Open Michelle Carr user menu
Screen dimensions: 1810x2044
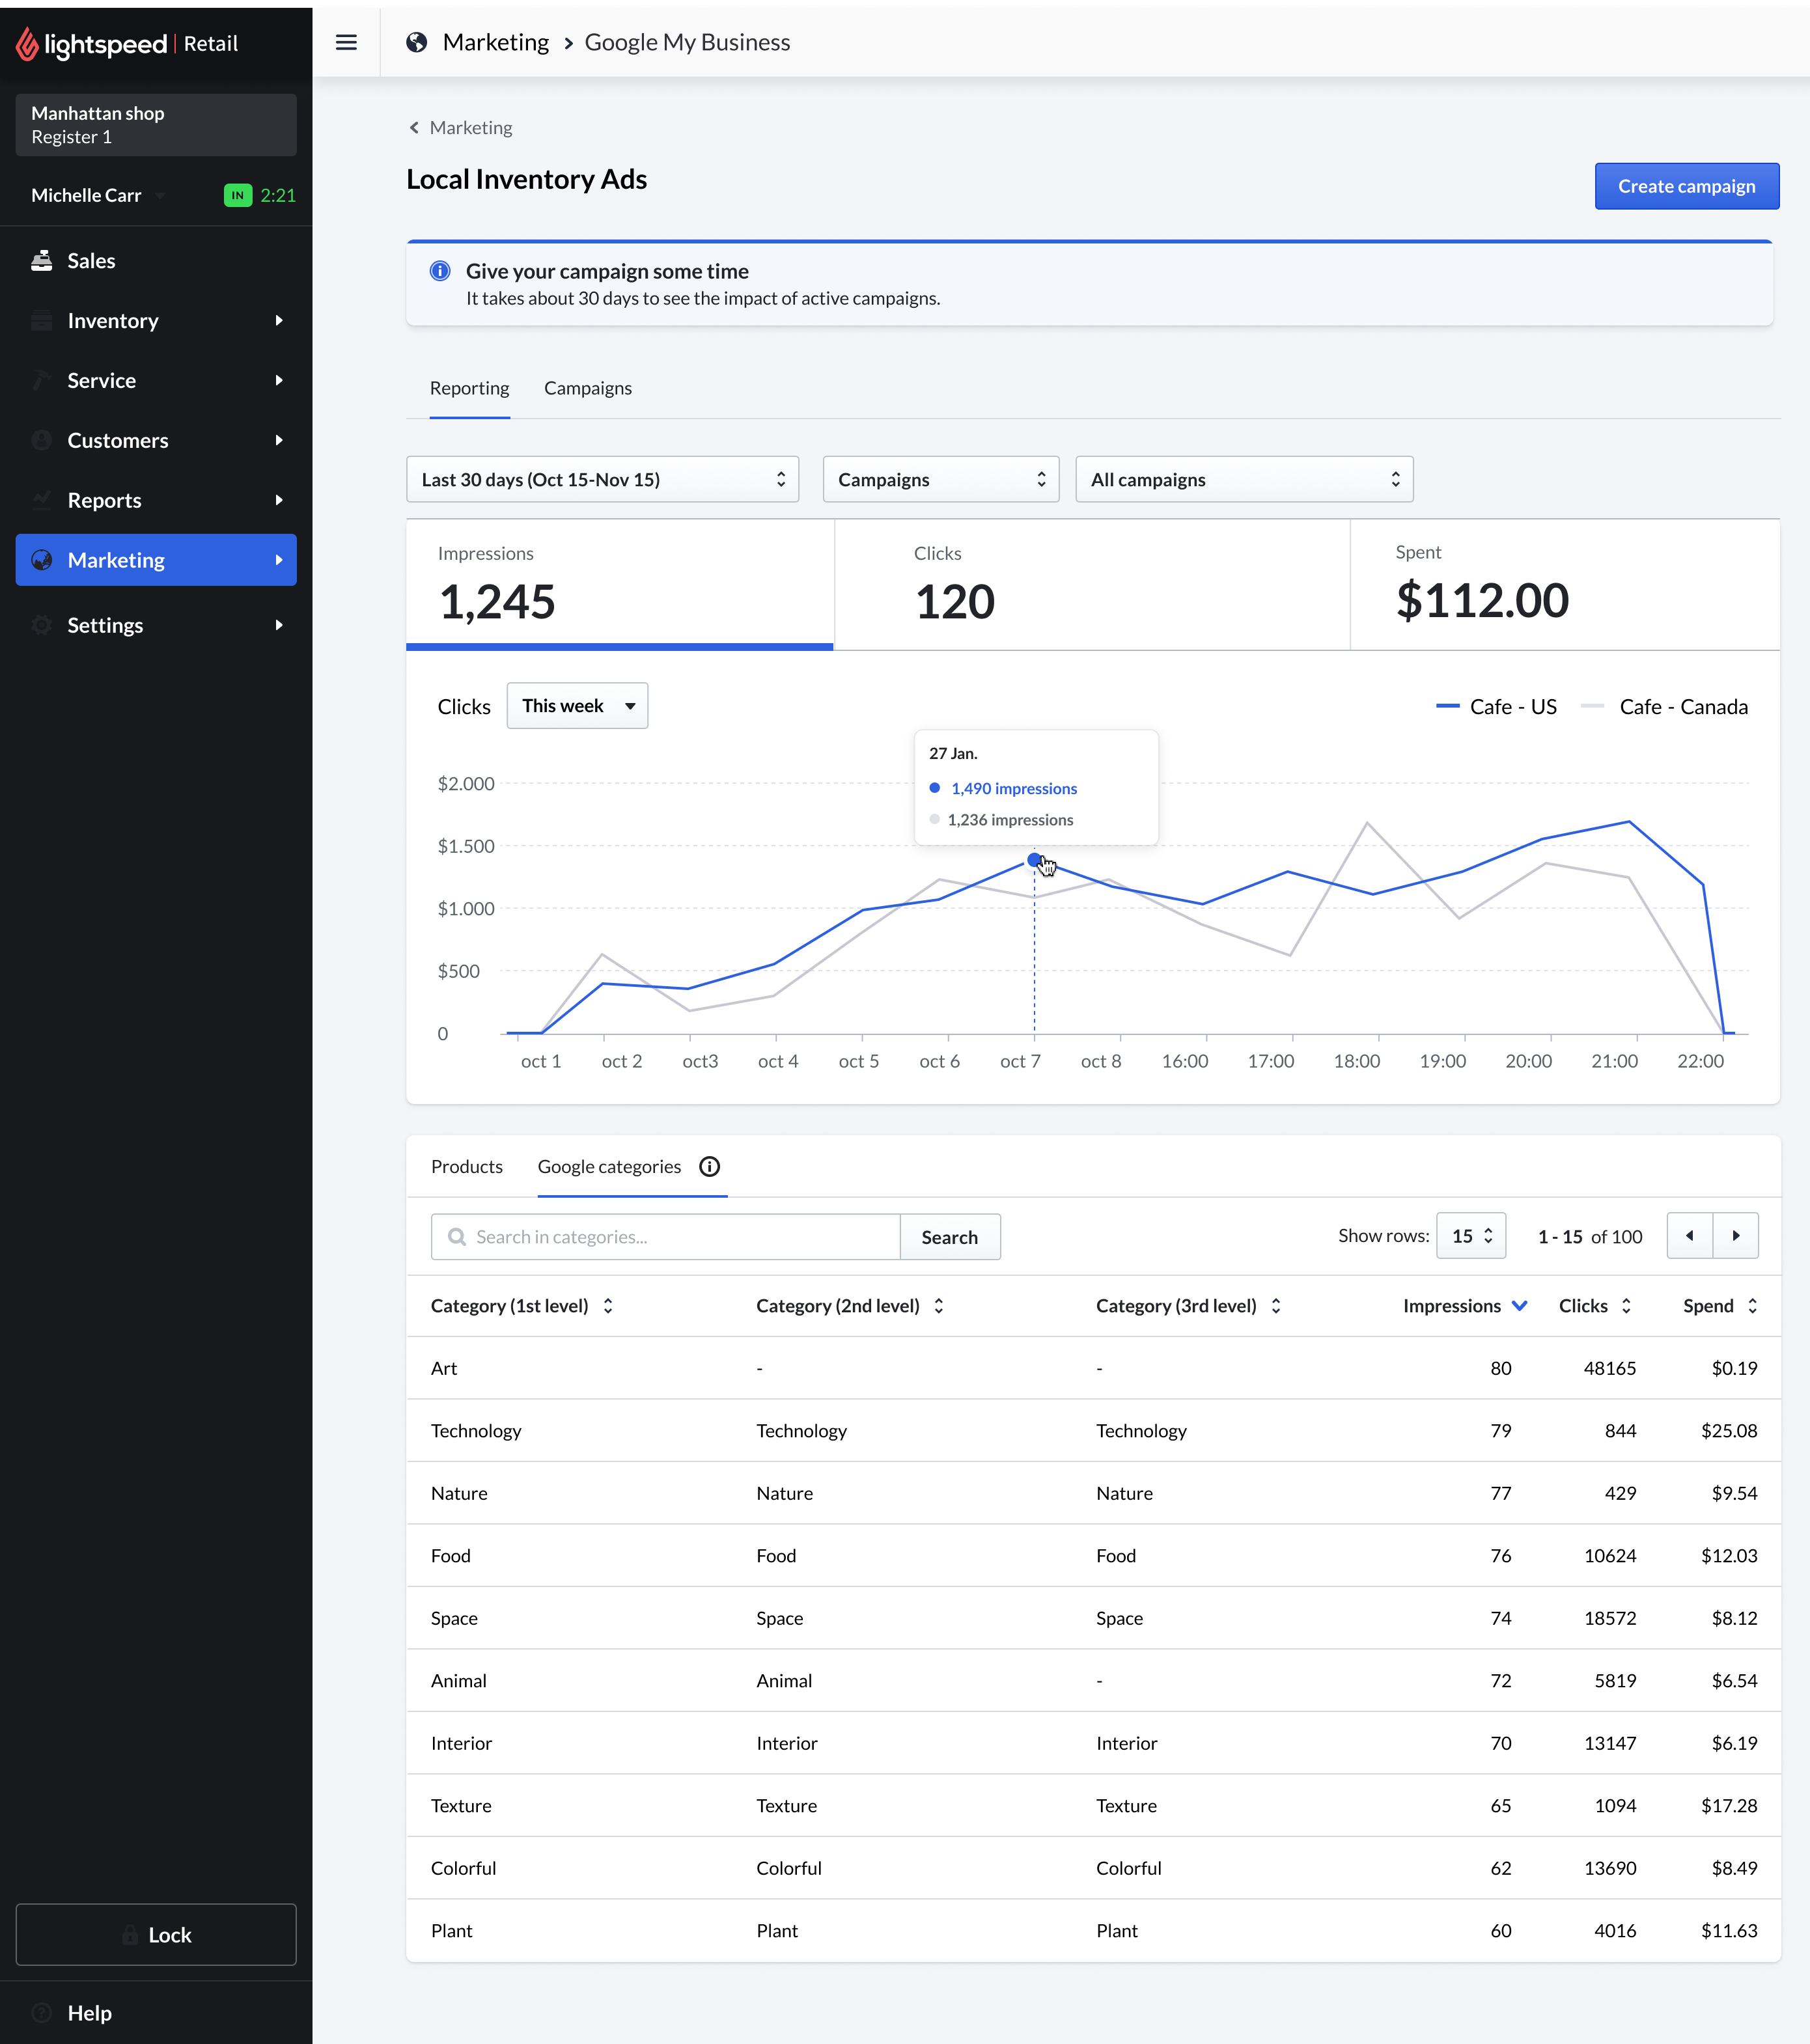pyautogui.click(x=98, y=196)
